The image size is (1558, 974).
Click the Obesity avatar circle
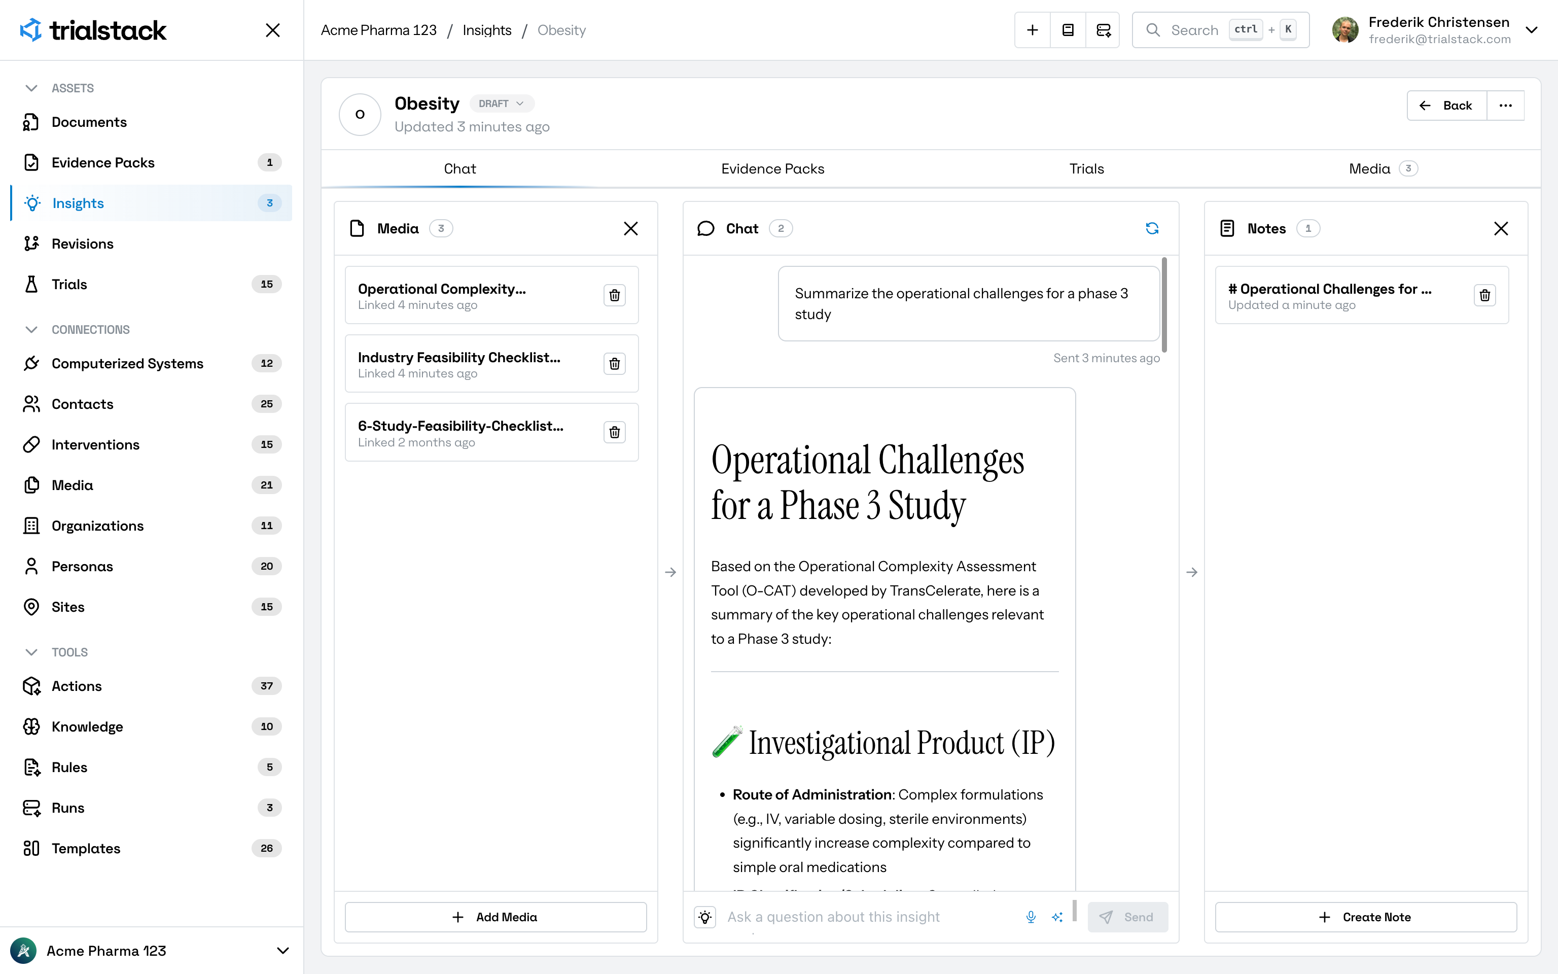click(360, 115)
